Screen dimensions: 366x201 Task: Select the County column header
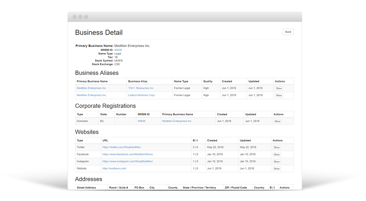[173, 188]
